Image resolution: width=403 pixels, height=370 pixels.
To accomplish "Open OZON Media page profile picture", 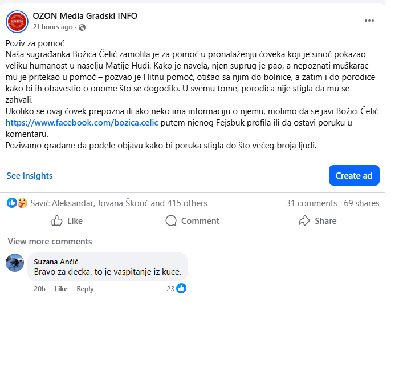I will (17, 21).
